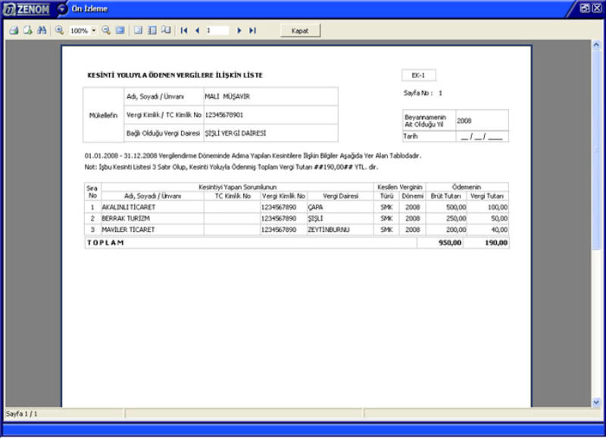Viewport: 606px width, 438px height.
Task: Click the vertical scrollbar down arrow
Action: [x=596, y=402]
